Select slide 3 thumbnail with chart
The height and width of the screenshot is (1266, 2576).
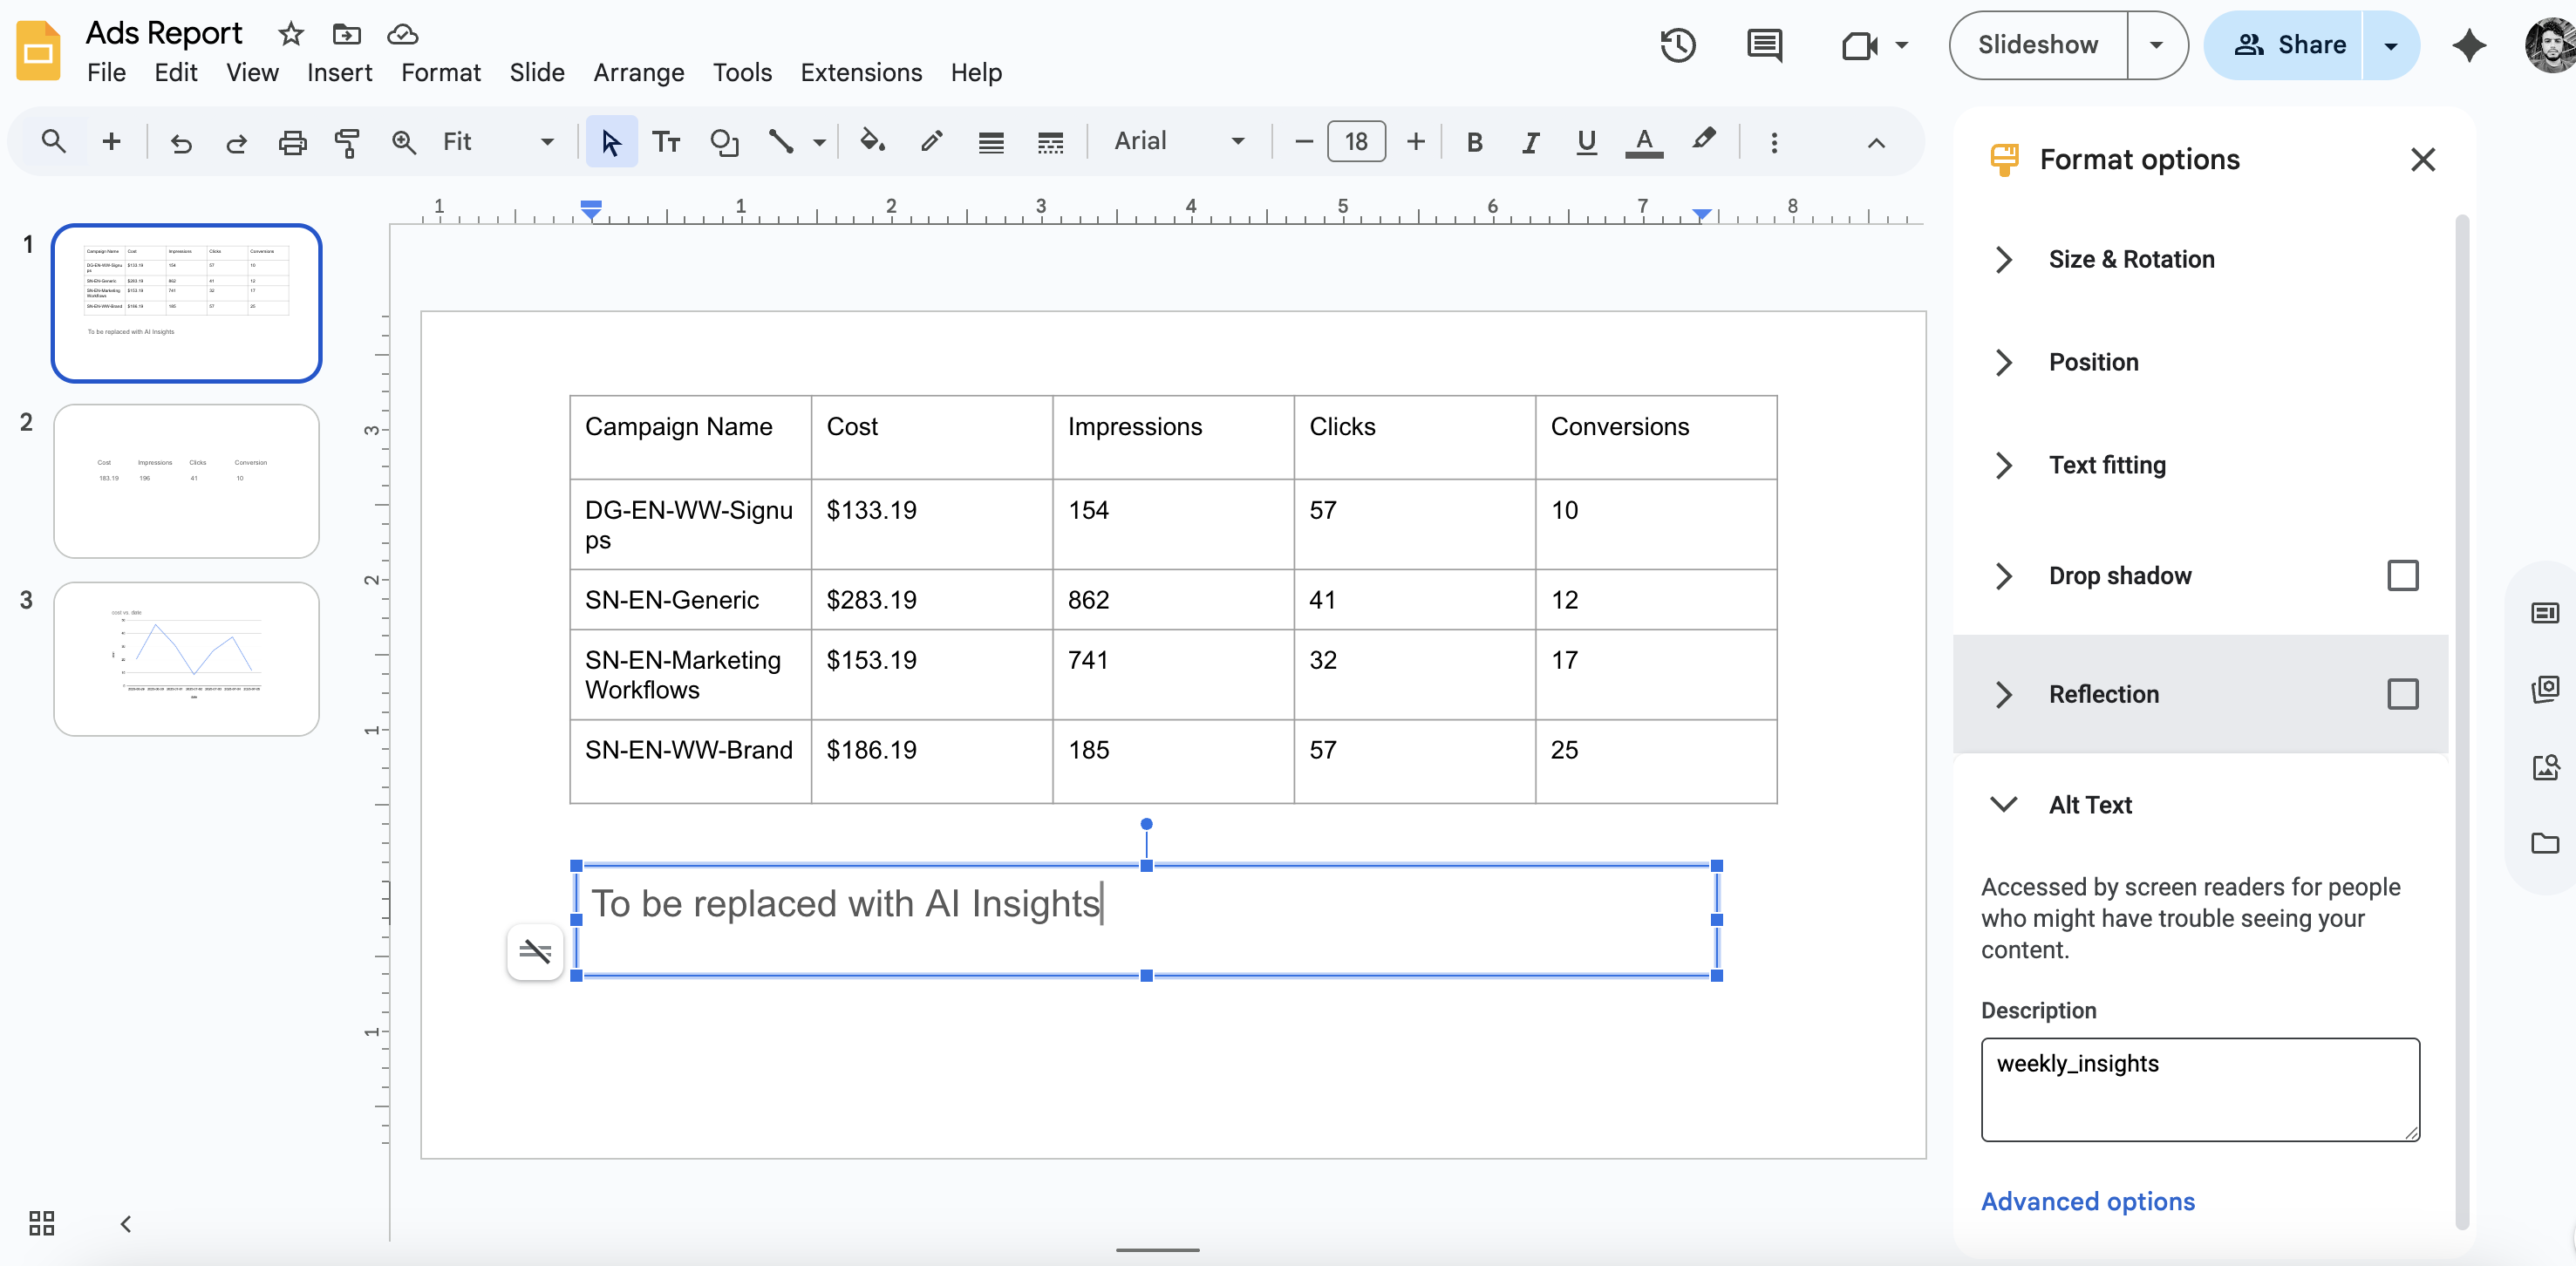click(x=186, y=659)
